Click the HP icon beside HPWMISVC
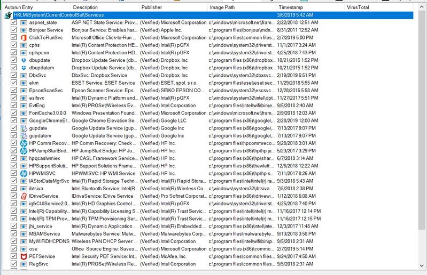The image size is (427, 275). coord(24,173)
